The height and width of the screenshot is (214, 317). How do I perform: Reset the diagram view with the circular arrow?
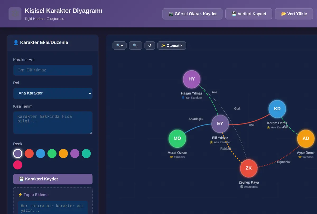click(x=150, y=45)
